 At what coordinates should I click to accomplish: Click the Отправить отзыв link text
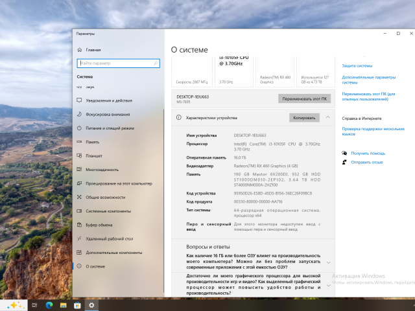point(367,162)
